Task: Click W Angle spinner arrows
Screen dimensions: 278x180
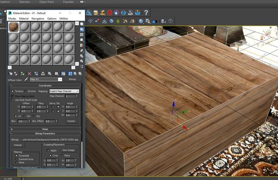Action: [x=77, y=115]
